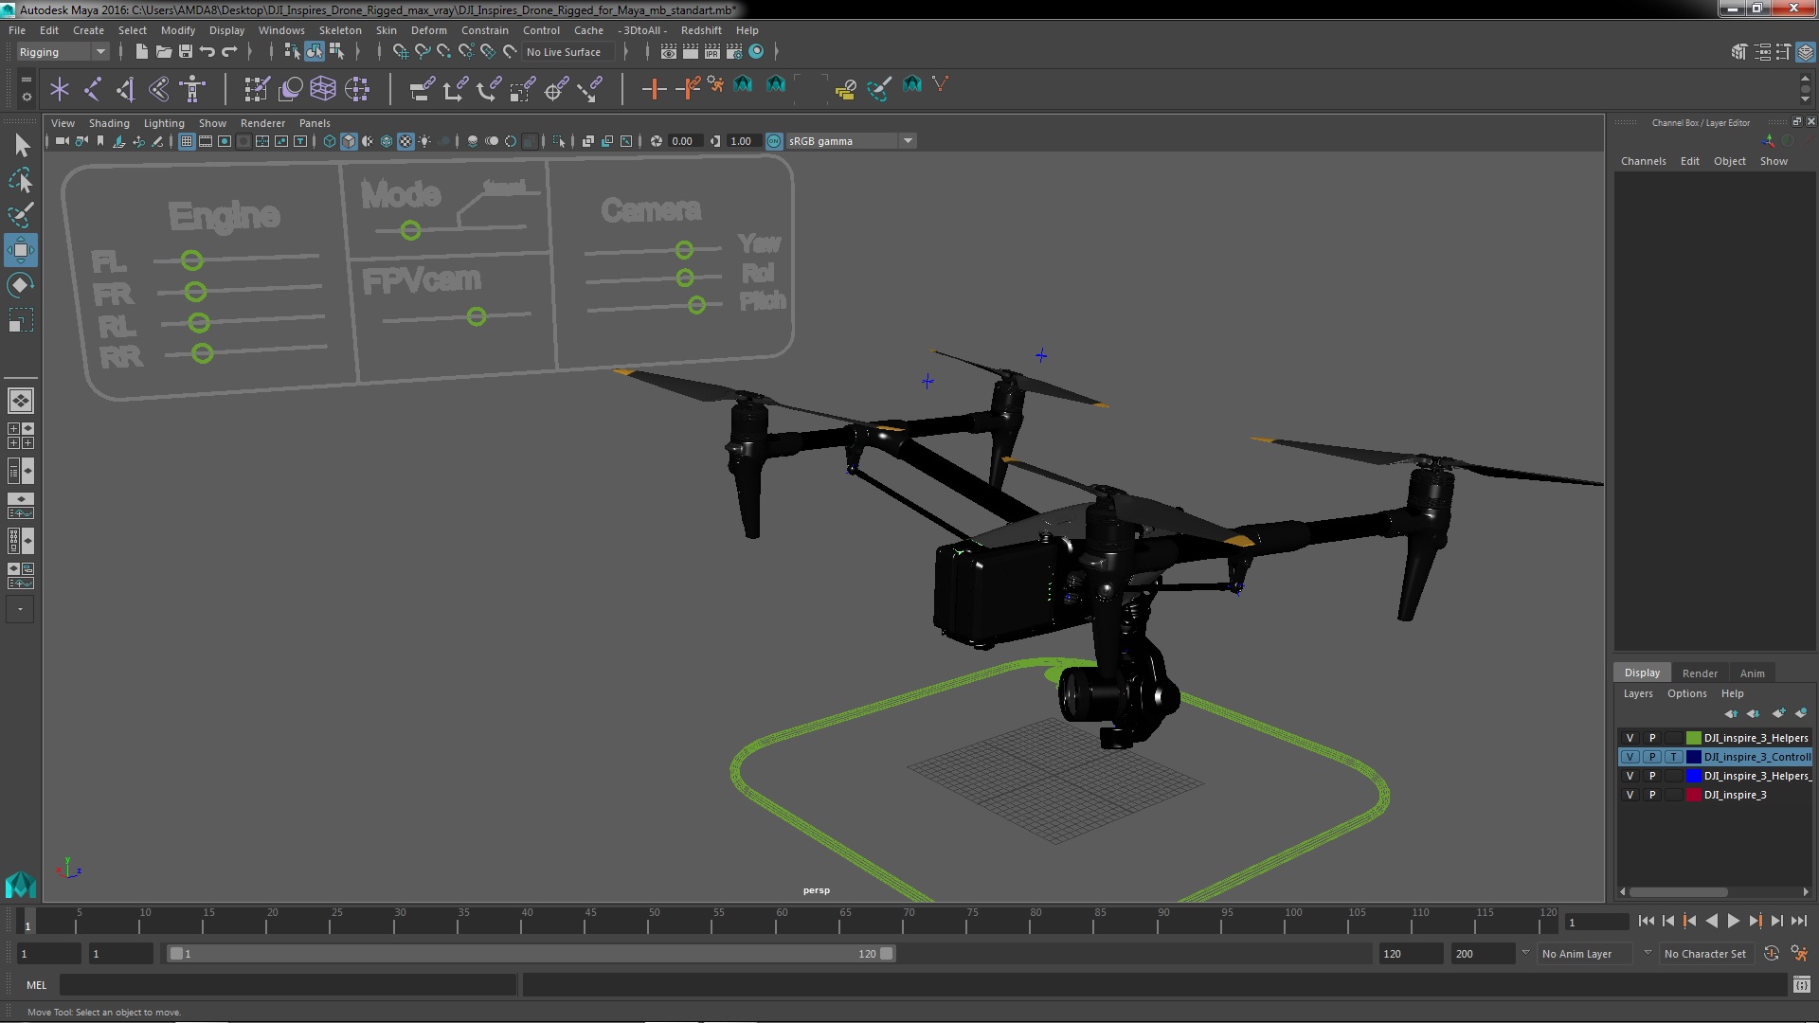This screenshot has height=1023, width=1819.
Task: Open the Constrain menu
Action: pyautogui.click(x=485, y=30)
